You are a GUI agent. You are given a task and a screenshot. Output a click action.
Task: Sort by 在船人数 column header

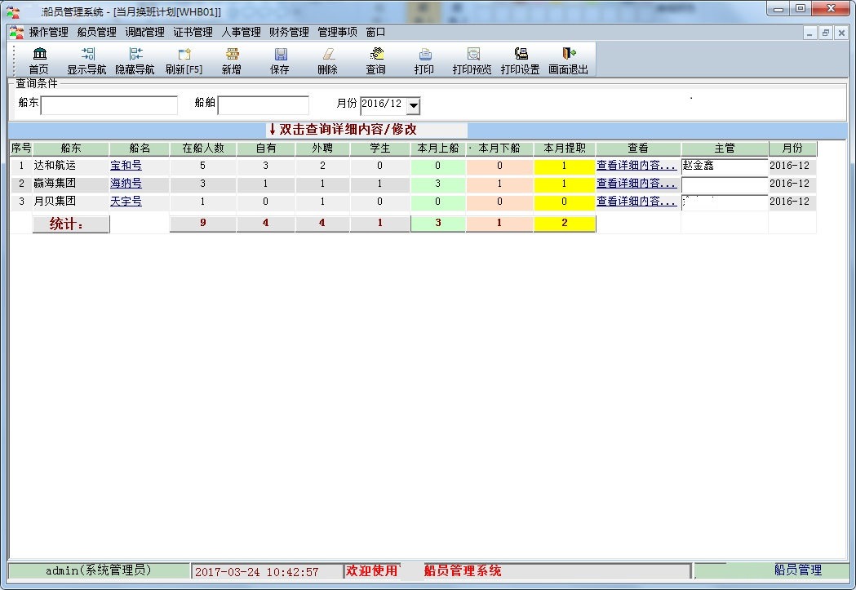203,149
